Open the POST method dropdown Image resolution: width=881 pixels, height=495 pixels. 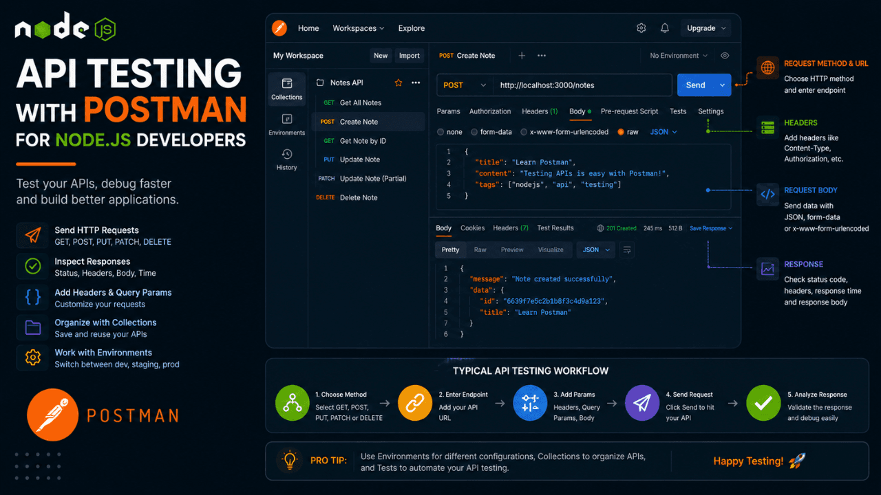pyautogui.click(x=465, y=85)
